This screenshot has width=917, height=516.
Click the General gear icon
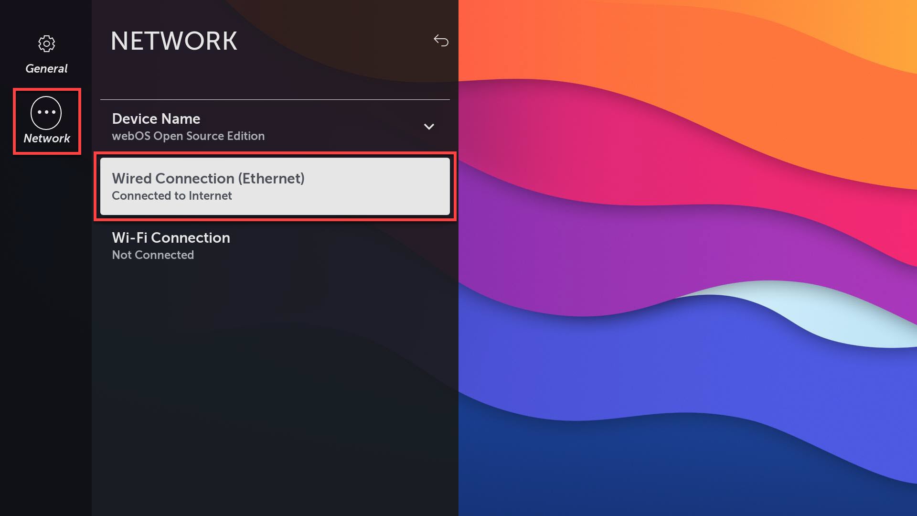click(46, 44)
